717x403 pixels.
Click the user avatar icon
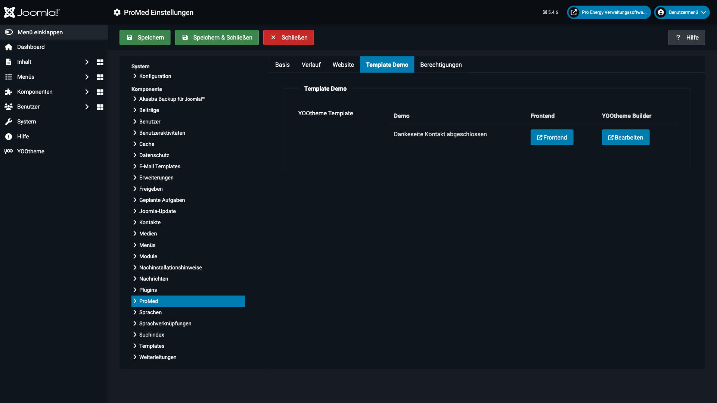[661, 12]
